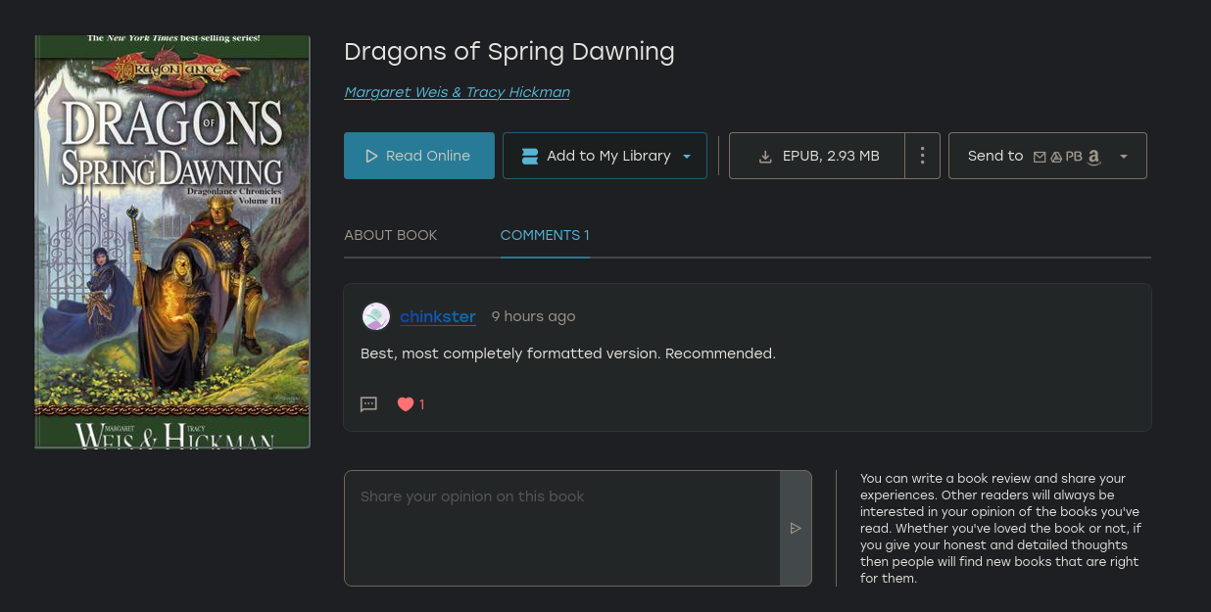1211x612 pixels.
Task: Click the Read Online button
Action: [419, 156]
